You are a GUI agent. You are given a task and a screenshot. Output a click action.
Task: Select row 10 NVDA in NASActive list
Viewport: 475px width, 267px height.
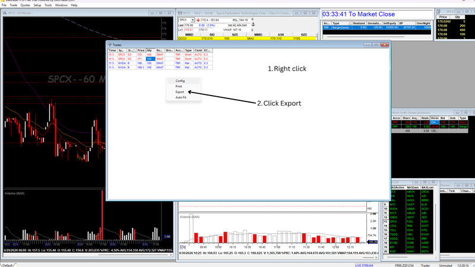394,209
